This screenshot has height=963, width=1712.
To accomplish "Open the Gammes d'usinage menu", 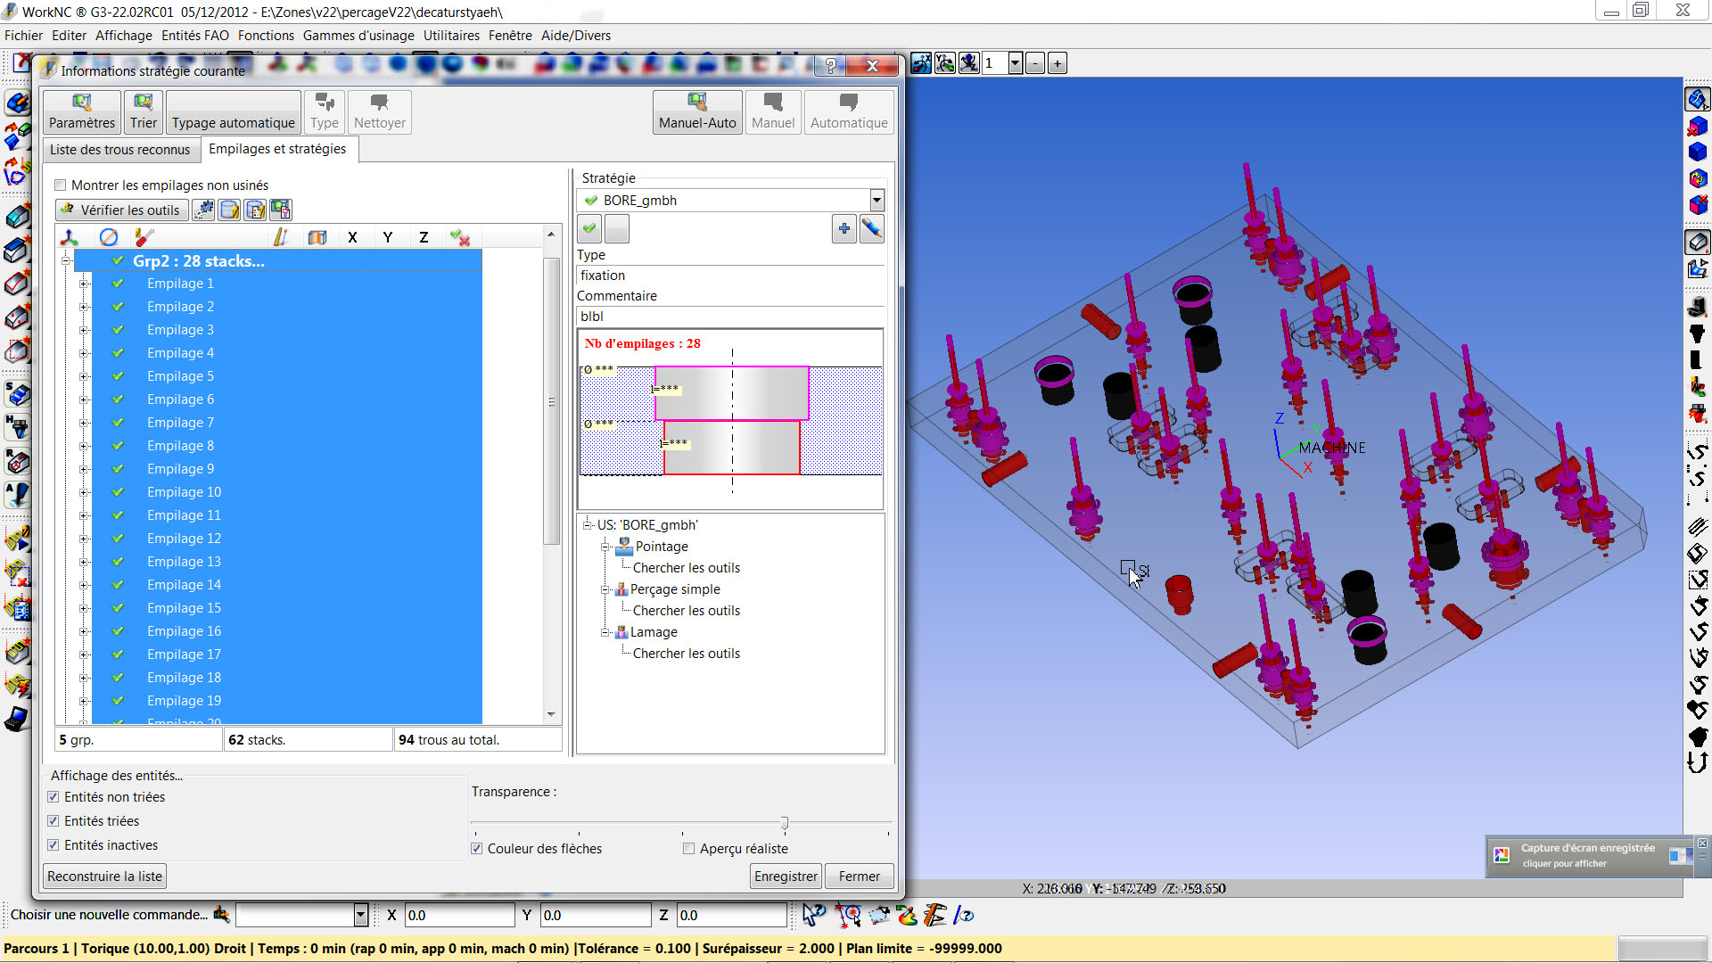I will (358, 36).
